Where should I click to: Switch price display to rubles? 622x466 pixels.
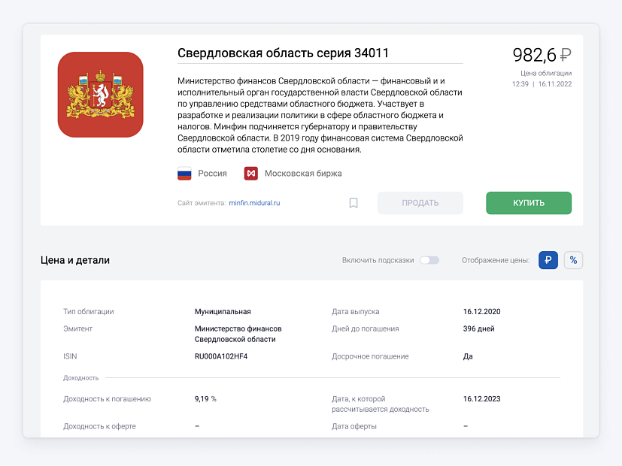548,260
